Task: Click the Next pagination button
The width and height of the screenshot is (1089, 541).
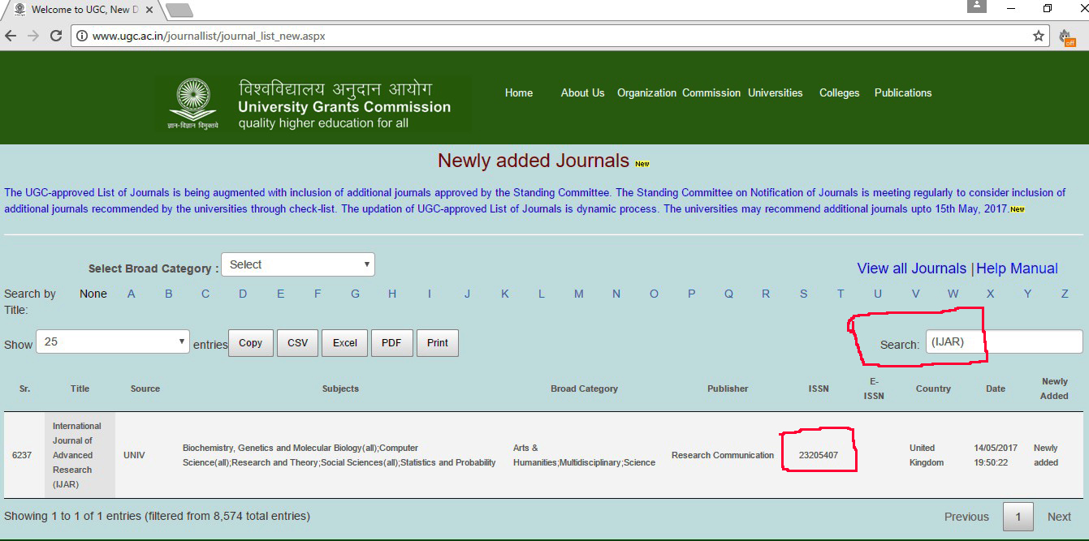Action: [1059, 517]
